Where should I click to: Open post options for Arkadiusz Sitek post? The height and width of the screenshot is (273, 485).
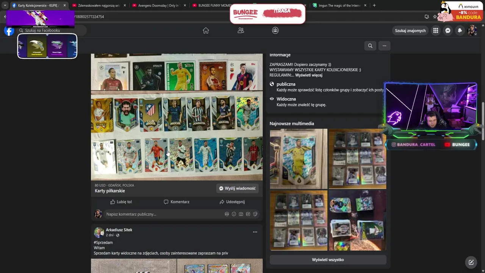click(x=255, y=232)
